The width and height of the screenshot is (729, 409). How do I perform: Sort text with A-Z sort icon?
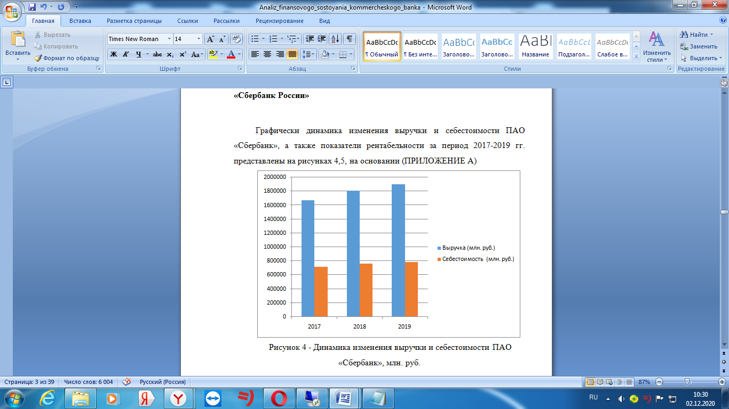(336, 39)
